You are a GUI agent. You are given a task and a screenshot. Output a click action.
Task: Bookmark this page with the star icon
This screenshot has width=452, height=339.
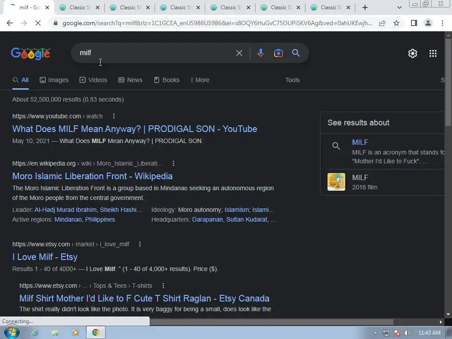pyautogui.click(x=396, y=23)
